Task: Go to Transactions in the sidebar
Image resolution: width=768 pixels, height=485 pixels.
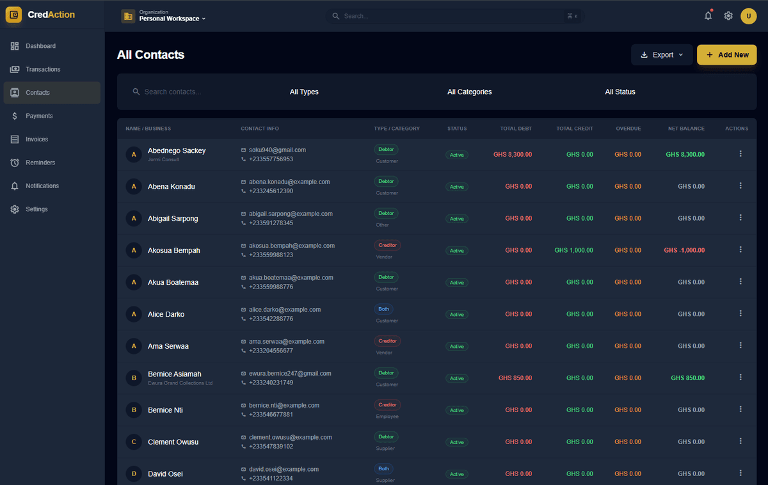Action: pyautogui.click(x=43, y=69)
